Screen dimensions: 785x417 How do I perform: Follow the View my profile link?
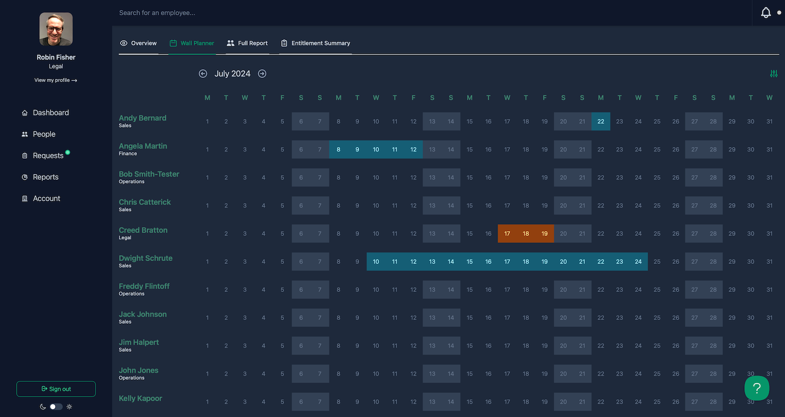click(55, 80)
